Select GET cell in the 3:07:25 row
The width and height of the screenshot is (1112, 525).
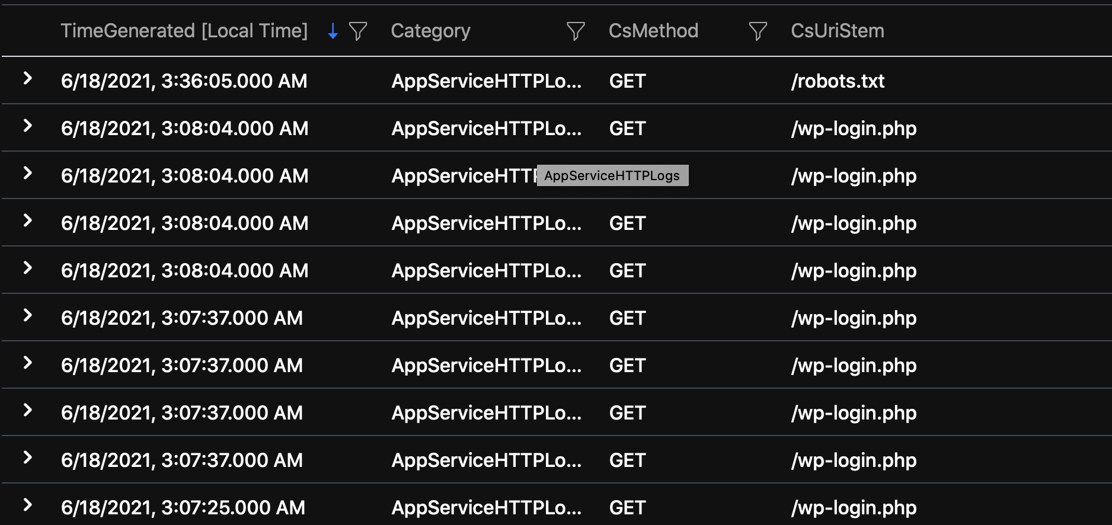pos(627,508)
